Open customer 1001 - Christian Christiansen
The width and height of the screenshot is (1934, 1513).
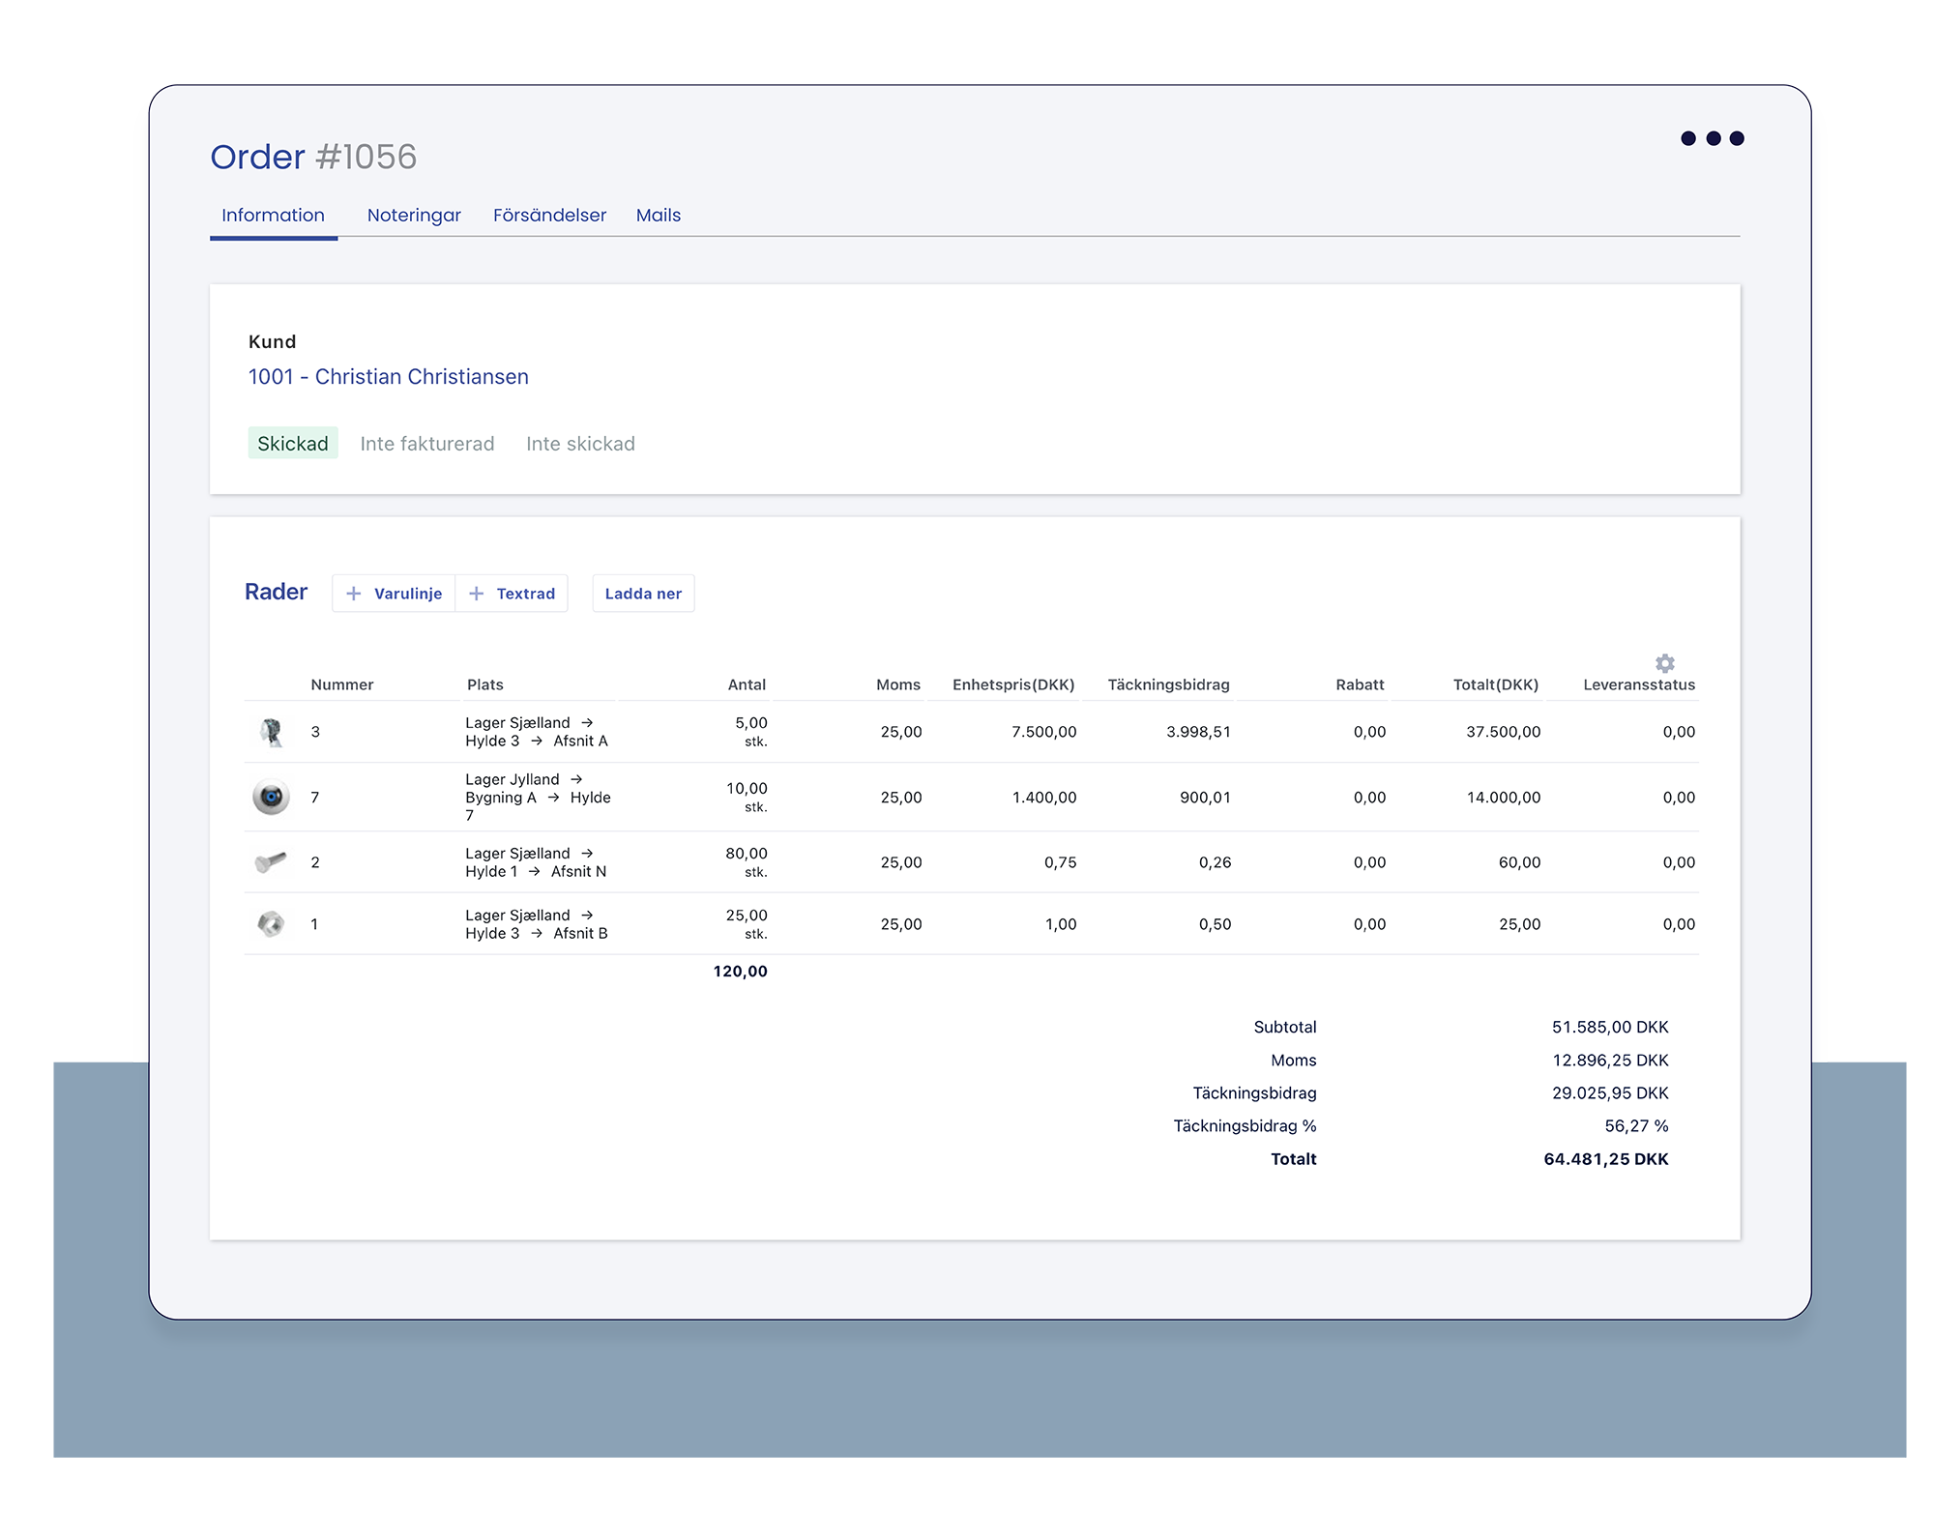pyautogui.click(x=388, y=376)
